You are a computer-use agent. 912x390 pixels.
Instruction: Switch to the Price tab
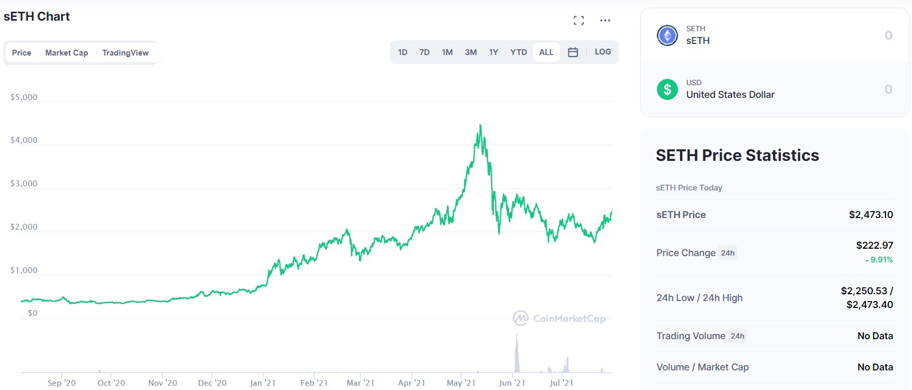(x=22, y=53)
